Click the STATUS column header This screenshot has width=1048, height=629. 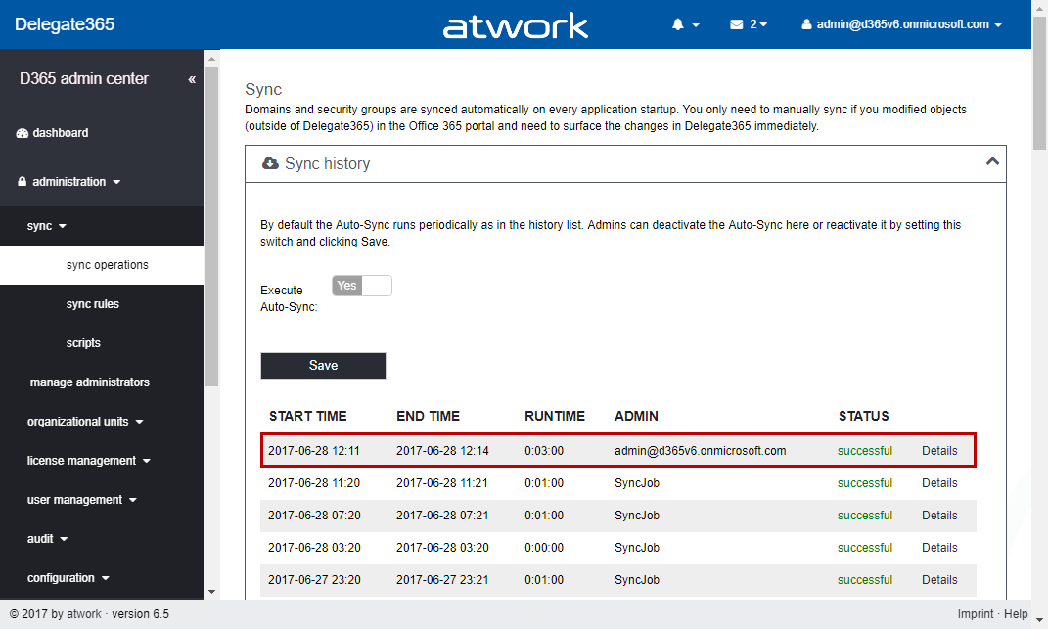click(x=863, y=416)
